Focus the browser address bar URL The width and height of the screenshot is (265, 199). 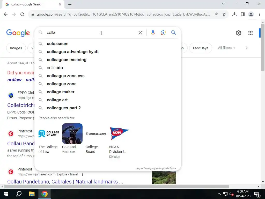click(123, 15)
